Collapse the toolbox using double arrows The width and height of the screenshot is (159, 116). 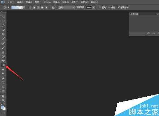click(1, 11)
